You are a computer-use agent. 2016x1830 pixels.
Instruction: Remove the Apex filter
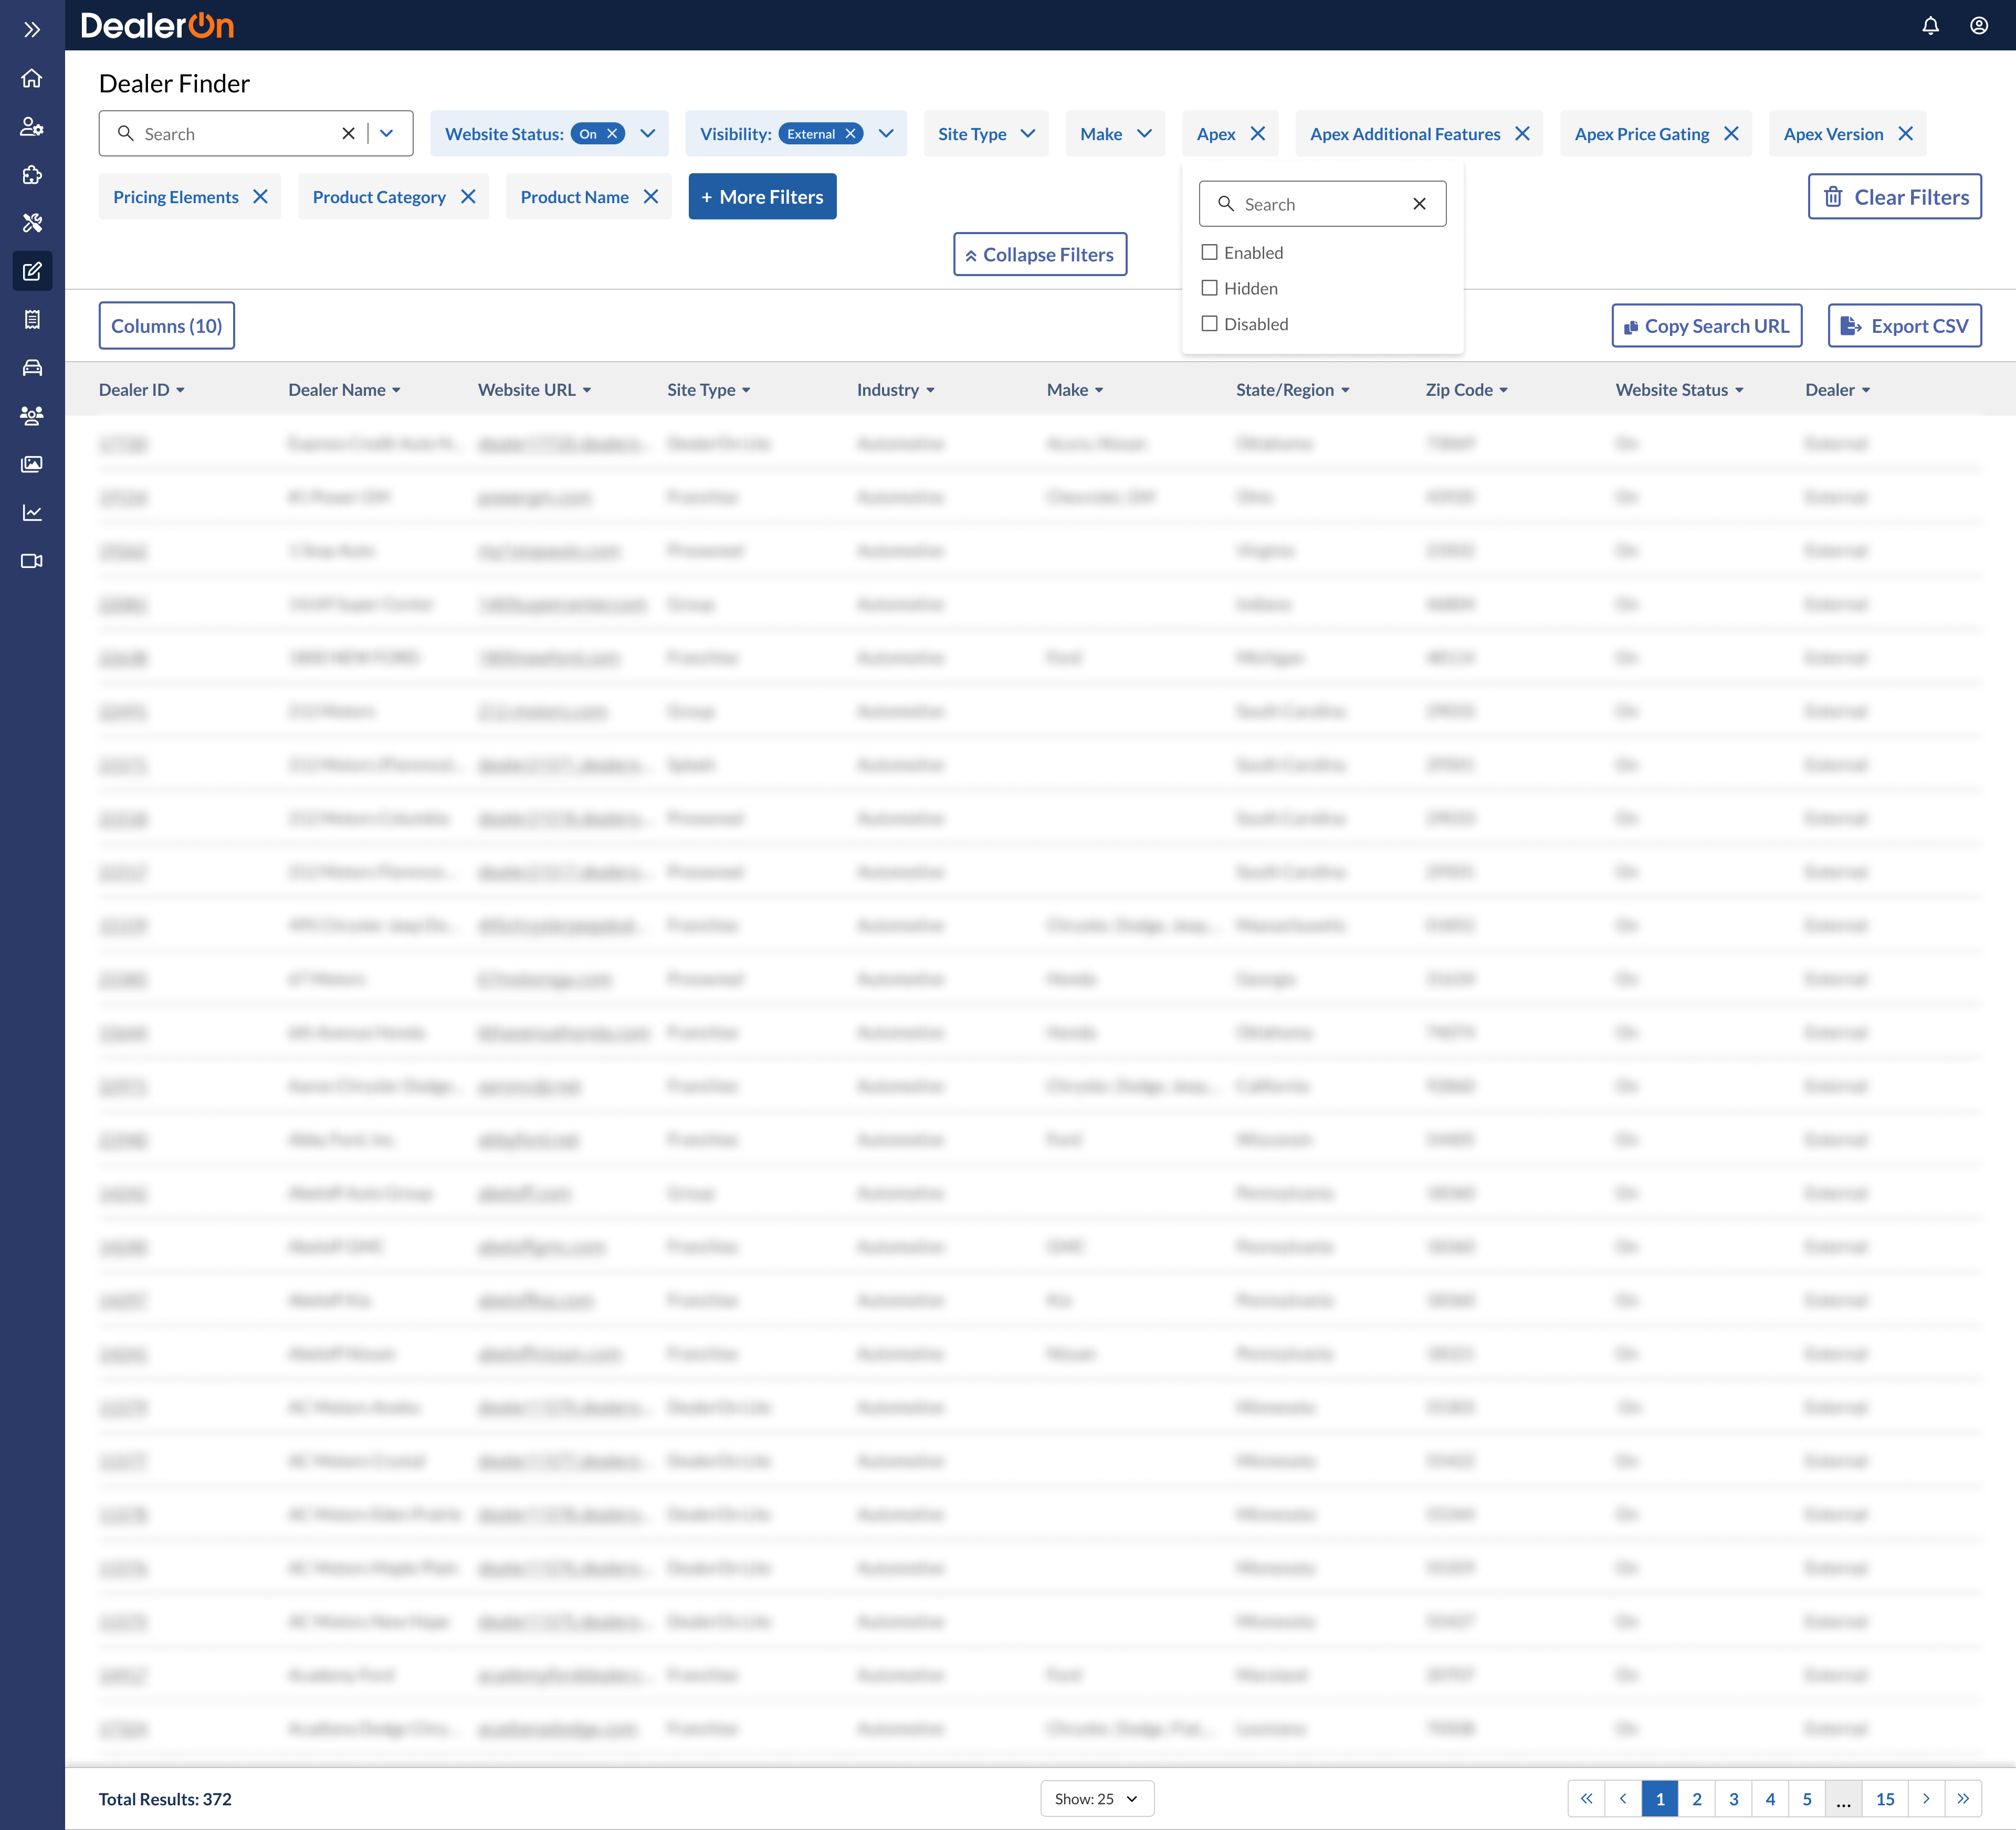click(x=1258, y=134)
